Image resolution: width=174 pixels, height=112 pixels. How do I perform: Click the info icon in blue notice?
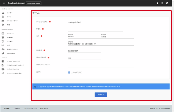35,87
